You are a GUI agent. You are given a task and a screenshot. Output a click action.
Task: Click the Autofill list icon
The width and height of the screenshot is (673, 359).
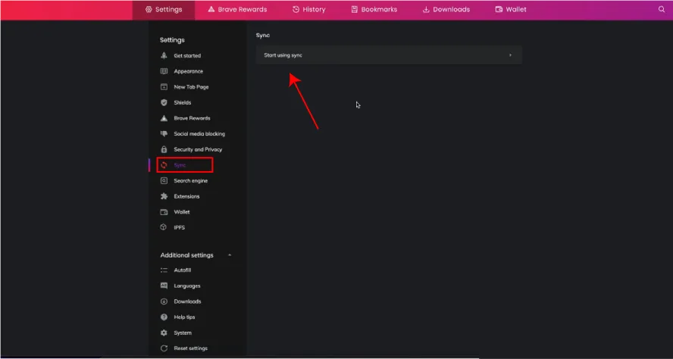(164, 270)
